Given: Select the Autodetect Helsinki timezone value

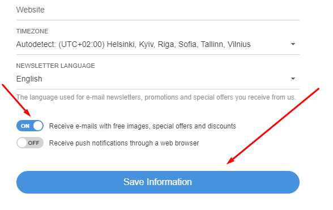Looking at the screenshot, I should click(134, 44).
